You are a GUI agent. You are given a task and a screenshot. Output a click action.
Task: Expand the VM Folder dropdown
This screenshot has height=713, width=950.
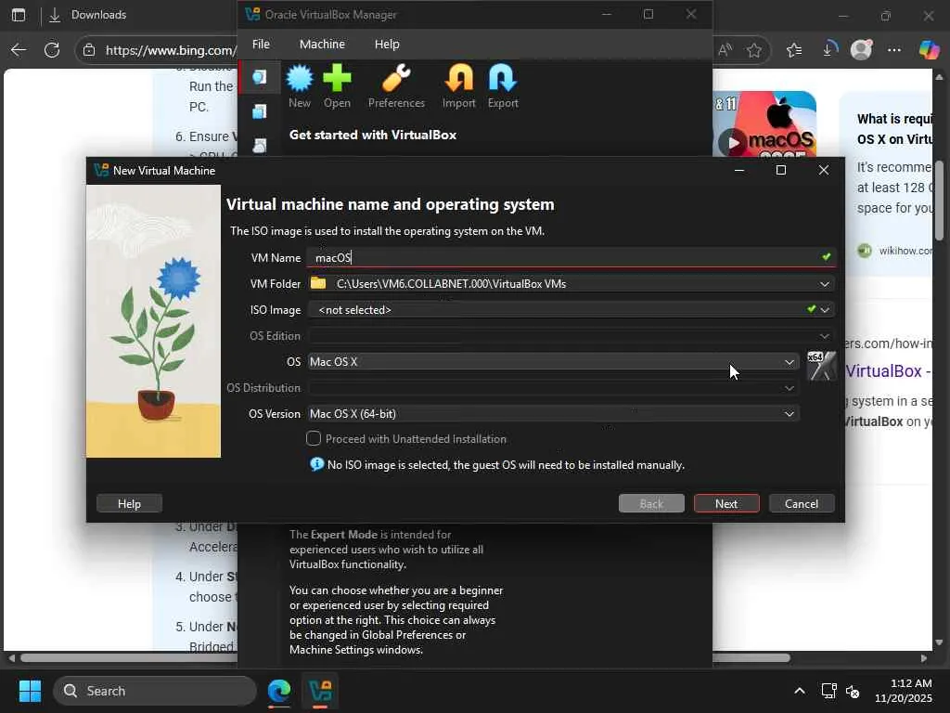(825, 284)
